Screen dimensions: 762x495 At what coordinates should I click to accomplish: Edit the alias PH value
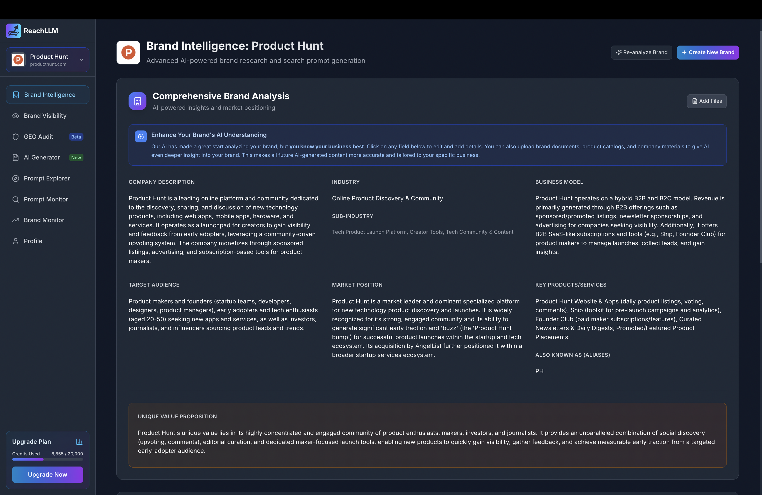tap(539, 371)
